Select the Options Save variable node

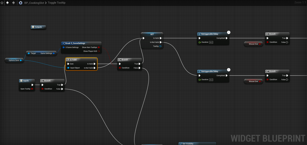pyautogui.click(x=14, y=60)
